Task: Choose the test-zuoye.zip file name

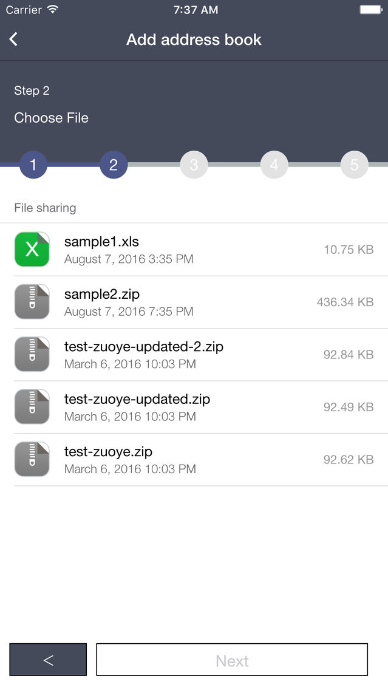Action: 108,452
